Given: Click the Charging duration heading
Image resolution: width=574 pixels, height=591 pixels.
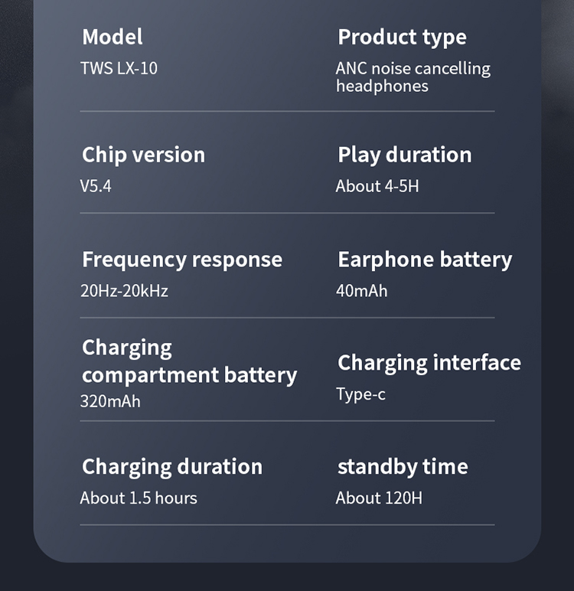Looking at the screenshot, I should click(x=172, y=467).
